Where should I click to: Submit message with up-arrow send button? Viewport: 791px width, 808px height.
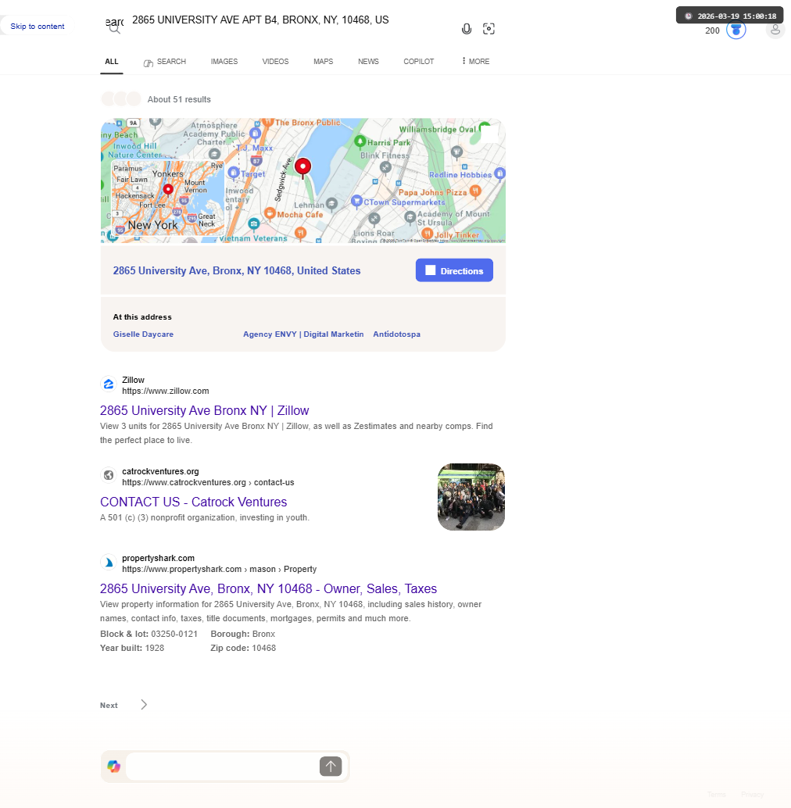point(331,767)
